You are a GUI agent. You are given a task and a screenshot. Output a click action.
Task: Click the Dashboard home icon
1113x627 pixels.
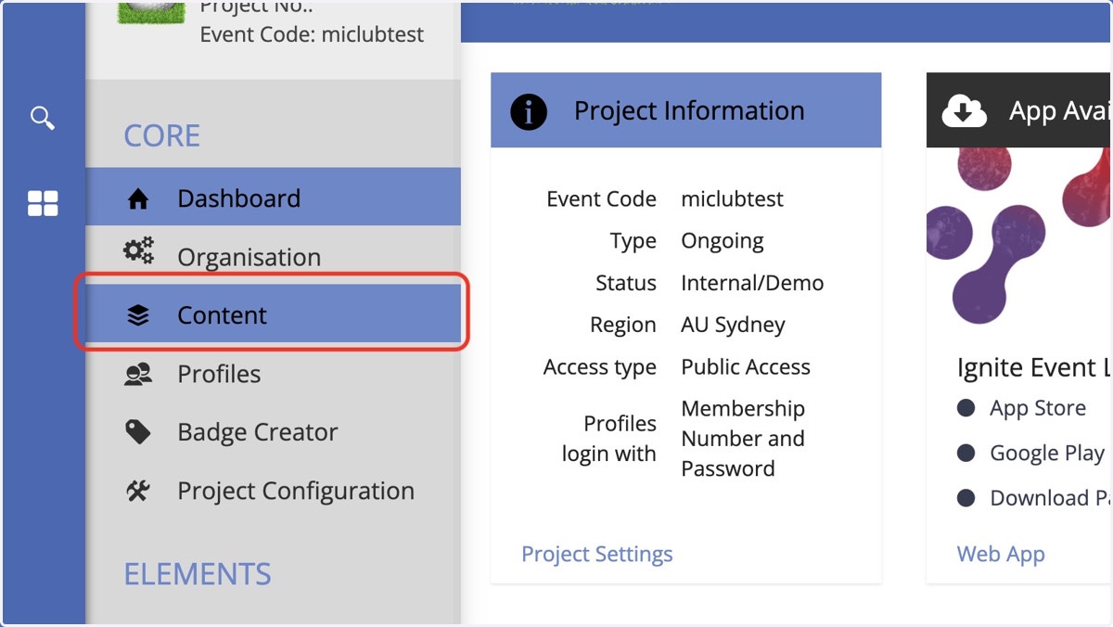pyautogui.click(x=138, y=198)
